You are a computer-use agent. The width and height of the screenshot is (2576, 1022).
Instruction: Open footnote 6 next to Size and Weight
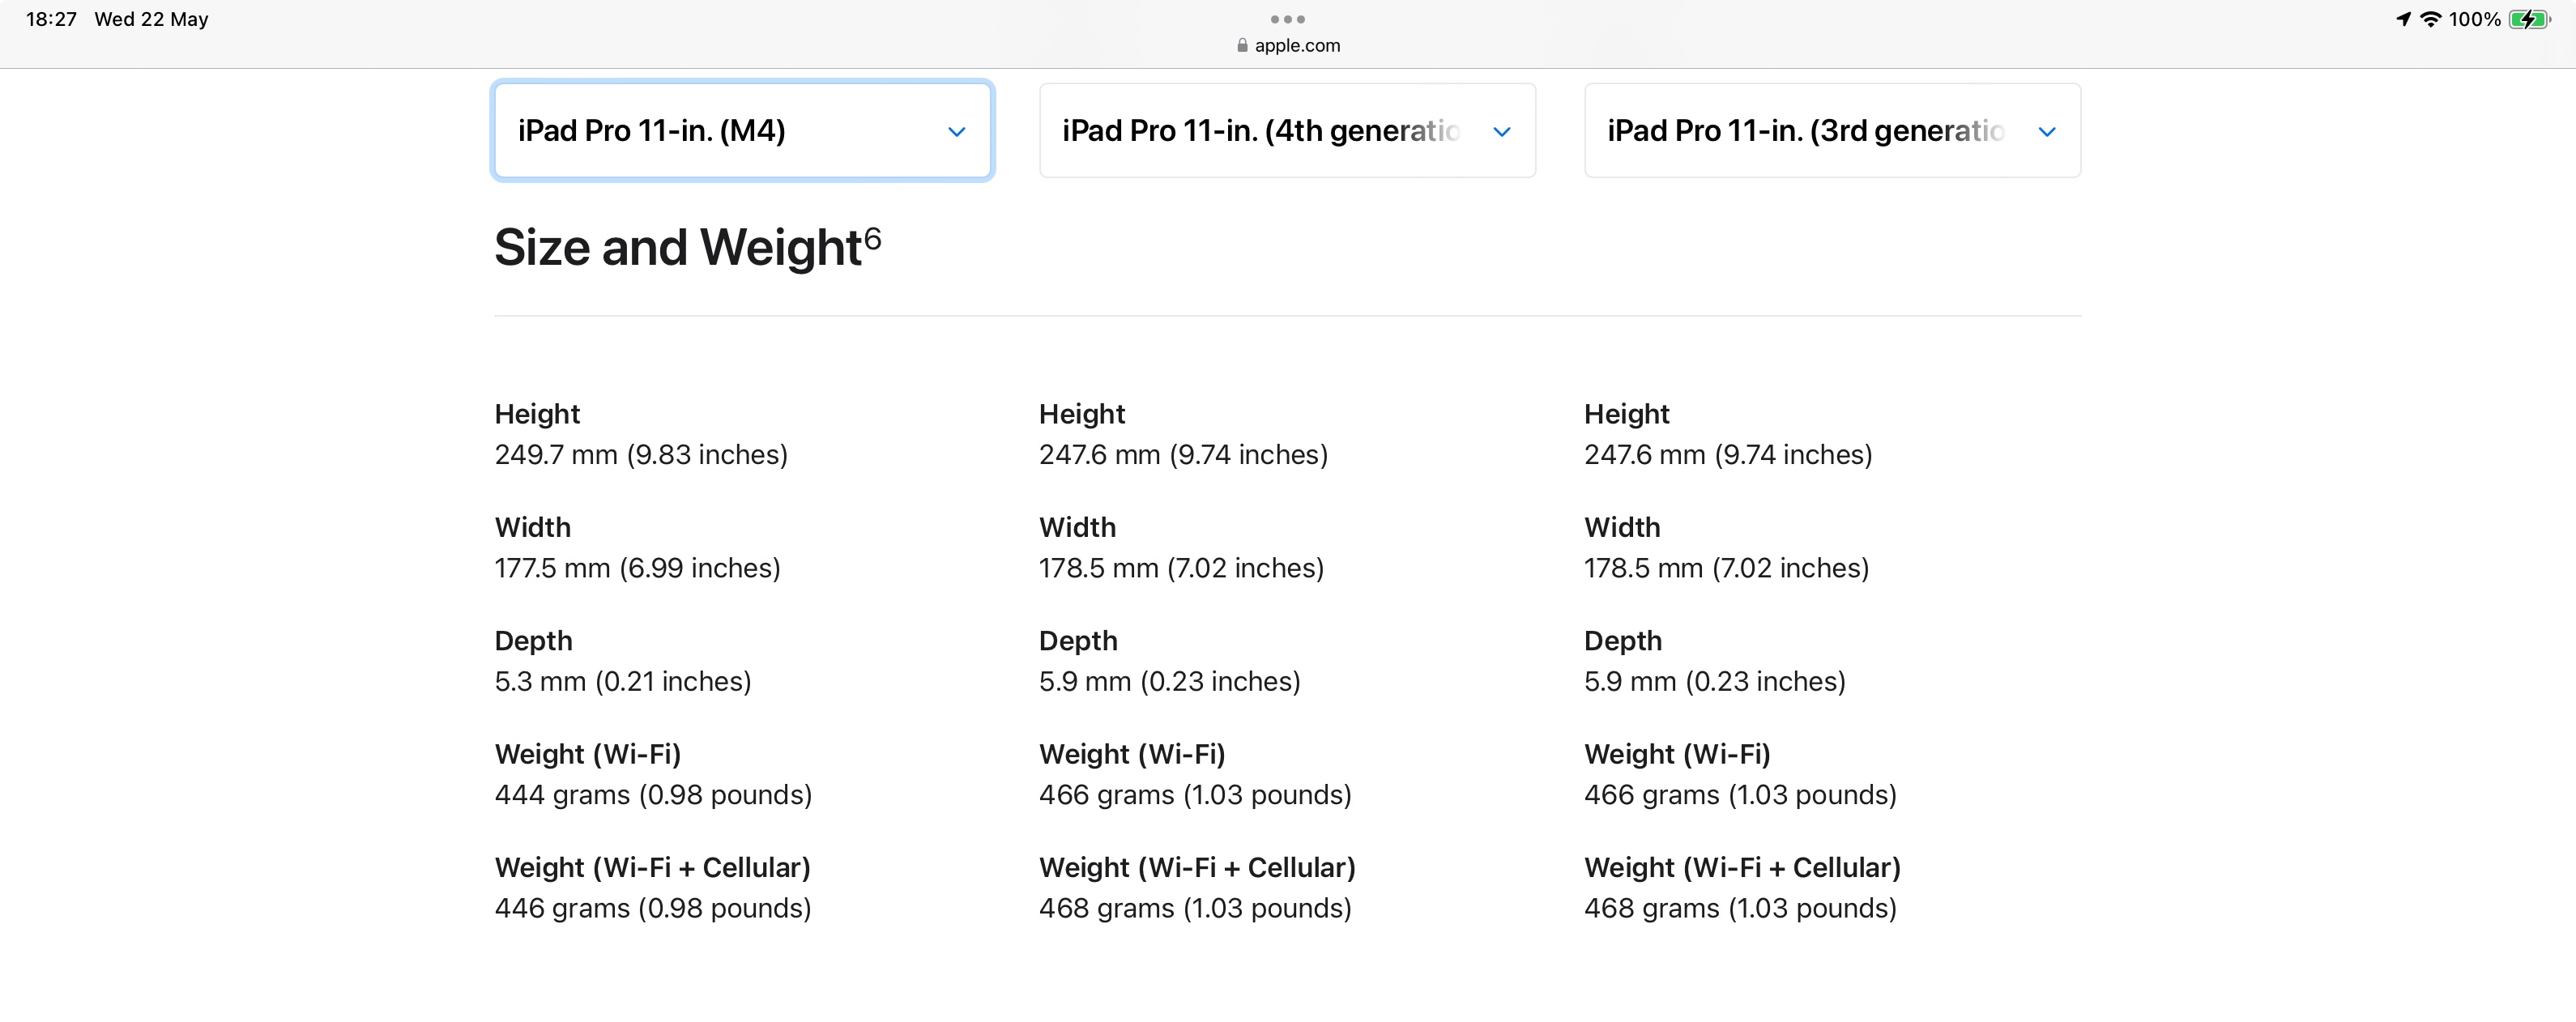873,238
